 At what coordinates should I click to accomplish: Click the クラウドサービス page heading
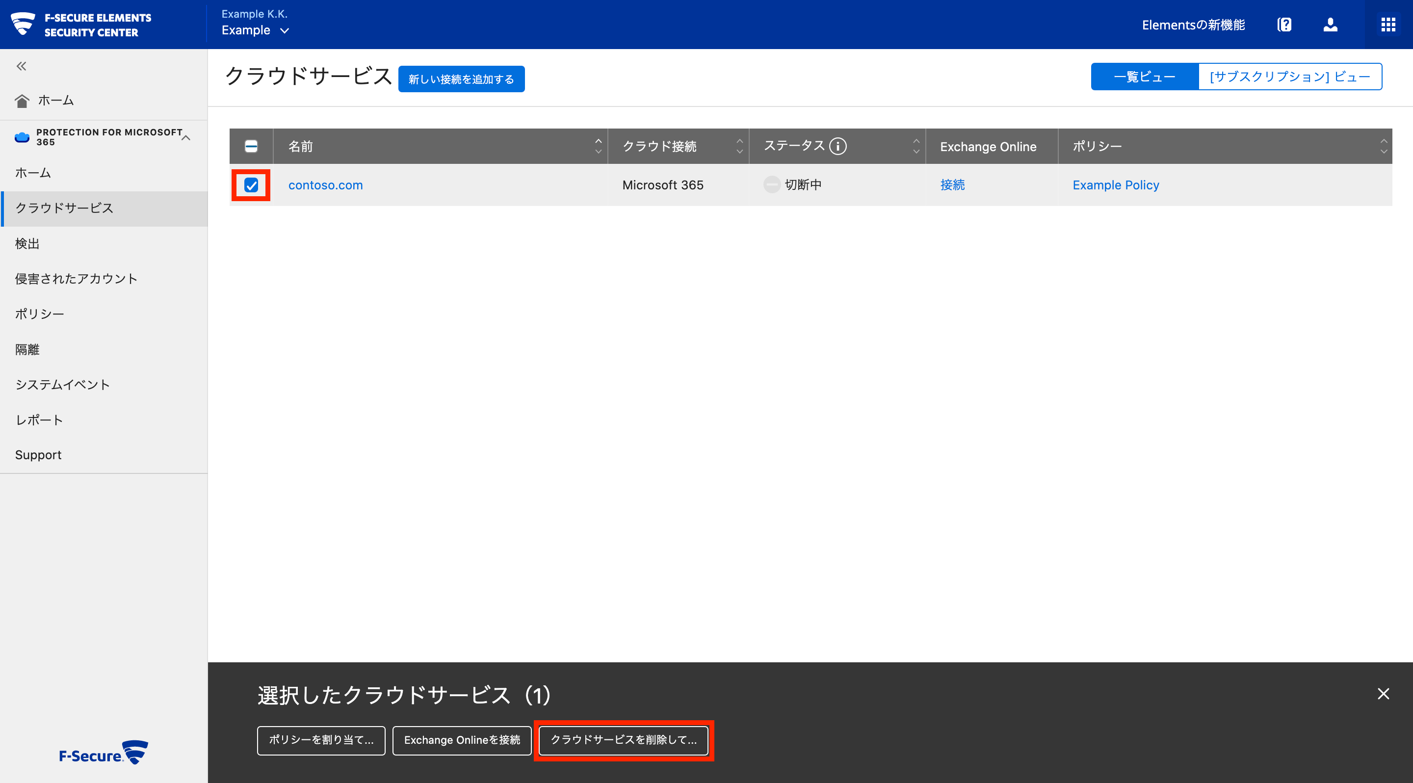pyautogui.click(x=308, y=76)
